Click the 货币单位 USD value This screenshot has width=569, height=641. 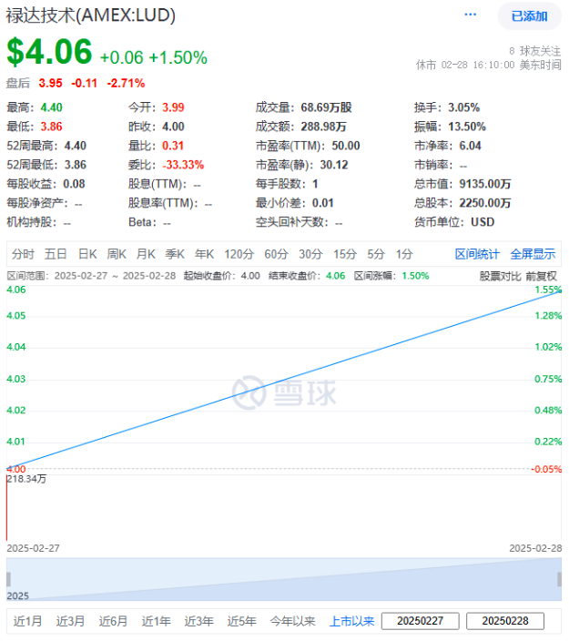coord(483,222)
